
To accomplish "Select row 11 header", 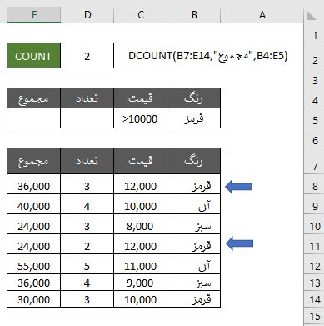I will [314, 246].
